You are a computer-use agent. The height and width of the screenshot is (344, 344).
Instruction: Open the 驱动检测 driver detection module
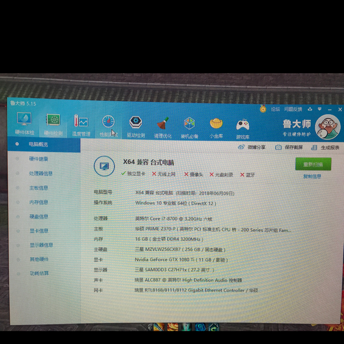click(136, 127)
